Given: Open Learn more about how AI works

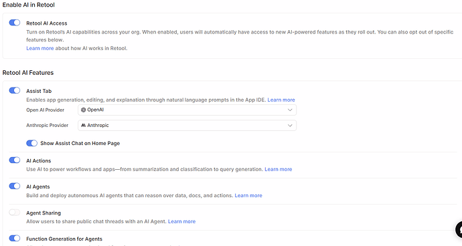Looking at the screenshot, I should pos(40,48).
